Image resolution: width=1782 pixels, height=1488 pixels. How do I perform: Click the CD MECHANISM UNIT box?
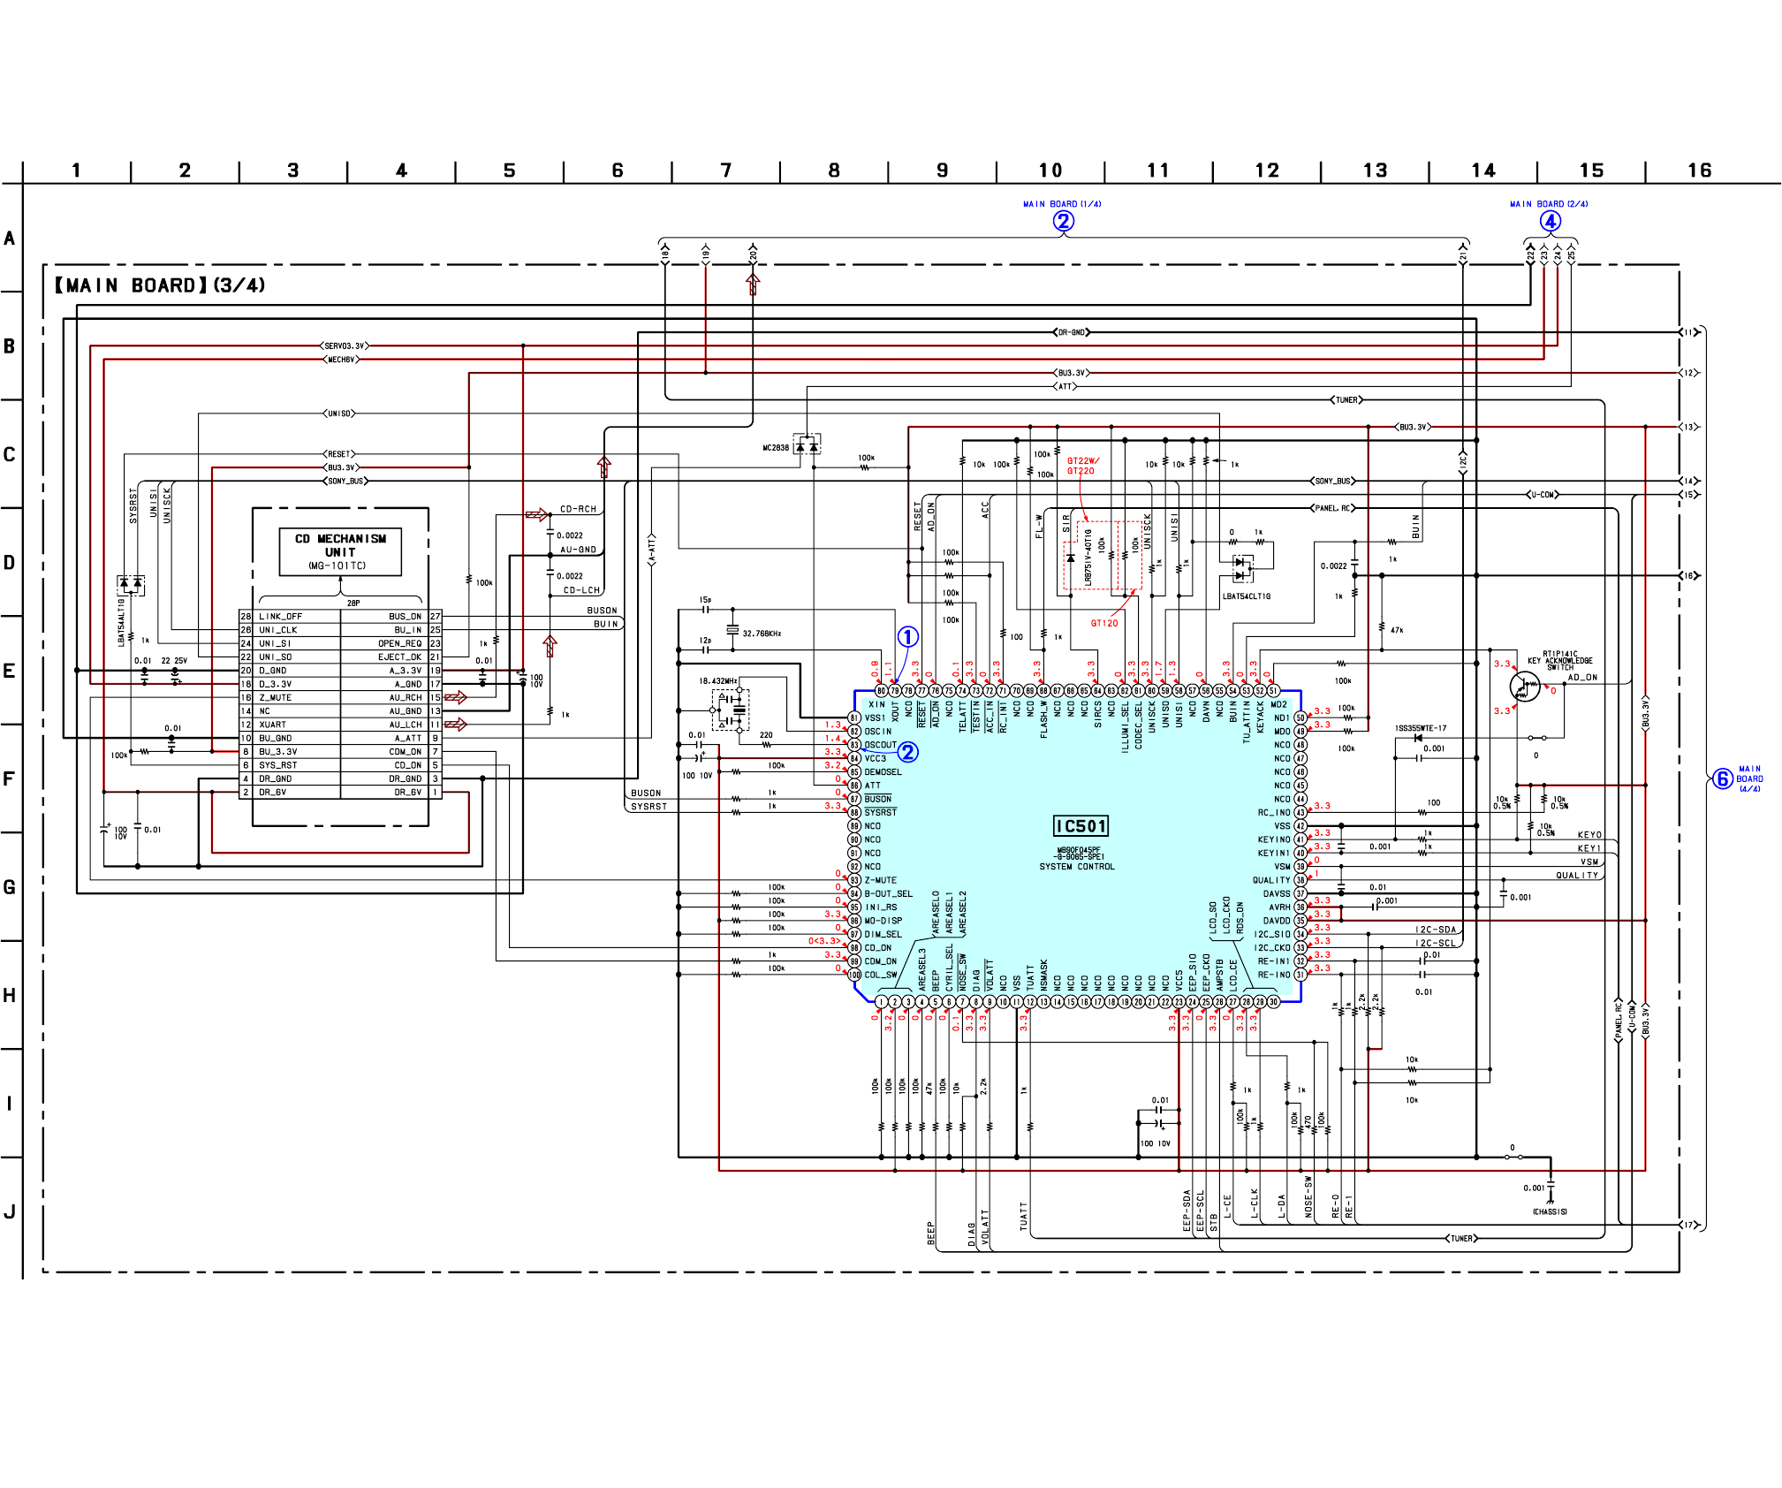tap(340, 550)
